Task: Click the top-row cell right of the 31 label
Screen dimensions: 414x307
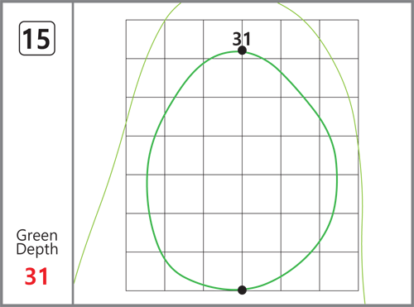Action: click(x=262, y=39)
